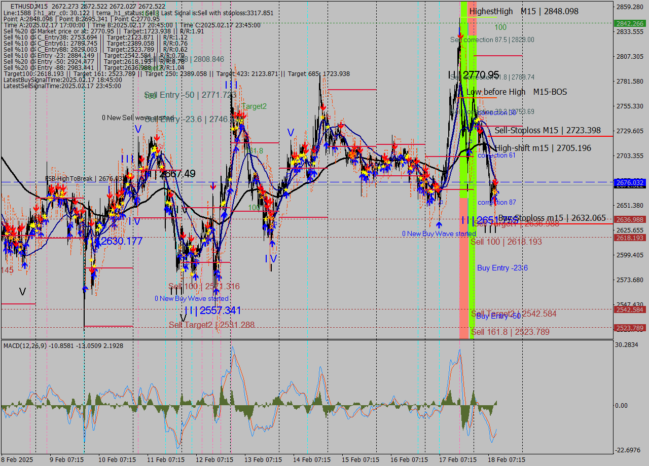
Task: Click the red circle marker near the Sell-Stoploss M15 line
Action: [479, 130]
